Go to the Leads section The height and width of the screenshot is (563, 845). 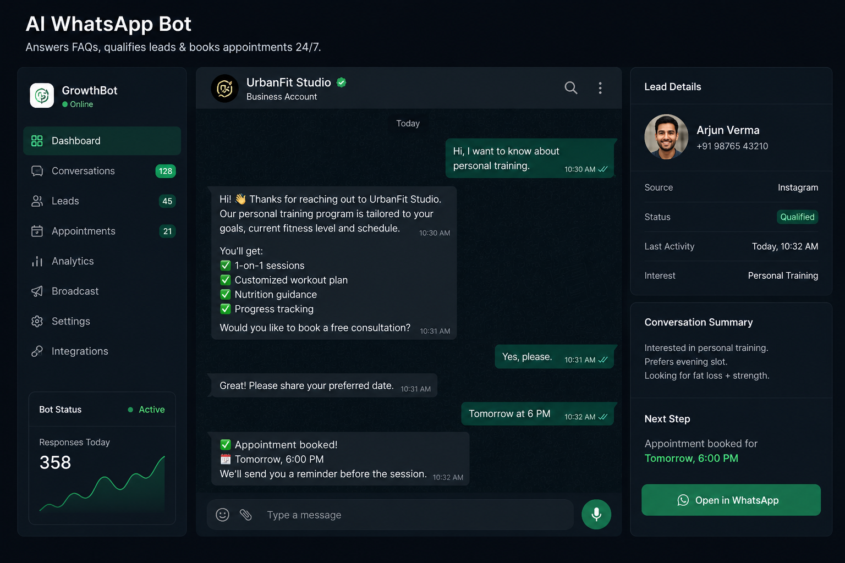(x=102, y=201)
